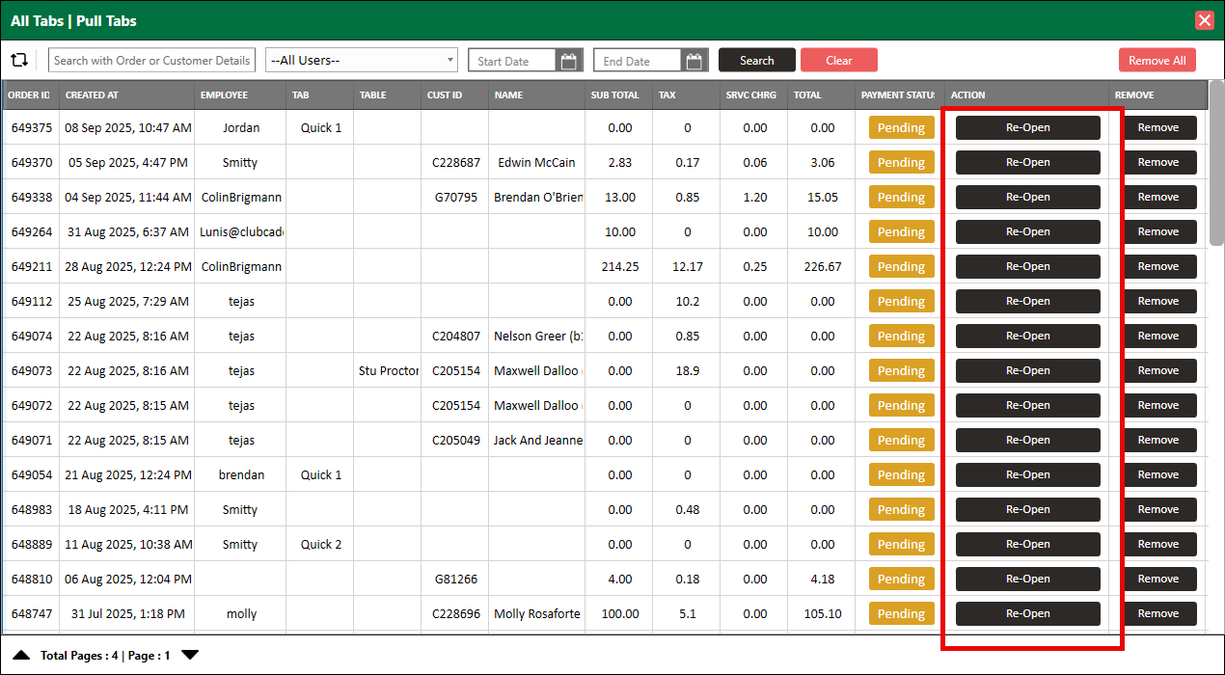Re-Open order 649074 for Nelson Greer
This screenshot has width=1225, height=675.
pyautogui.click(x=1028, y=336)
